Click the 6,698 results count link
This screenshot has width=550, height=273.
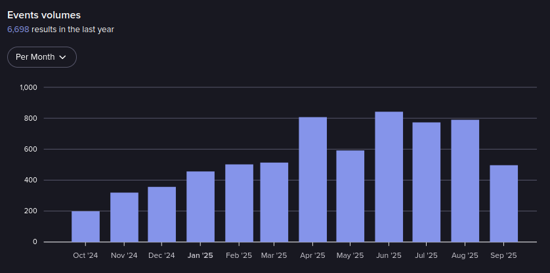(x=18, y=30)
